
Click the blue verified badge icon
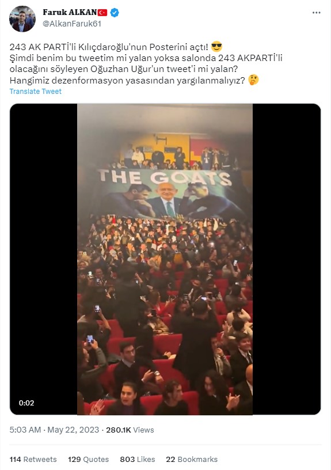click(115, 12)
